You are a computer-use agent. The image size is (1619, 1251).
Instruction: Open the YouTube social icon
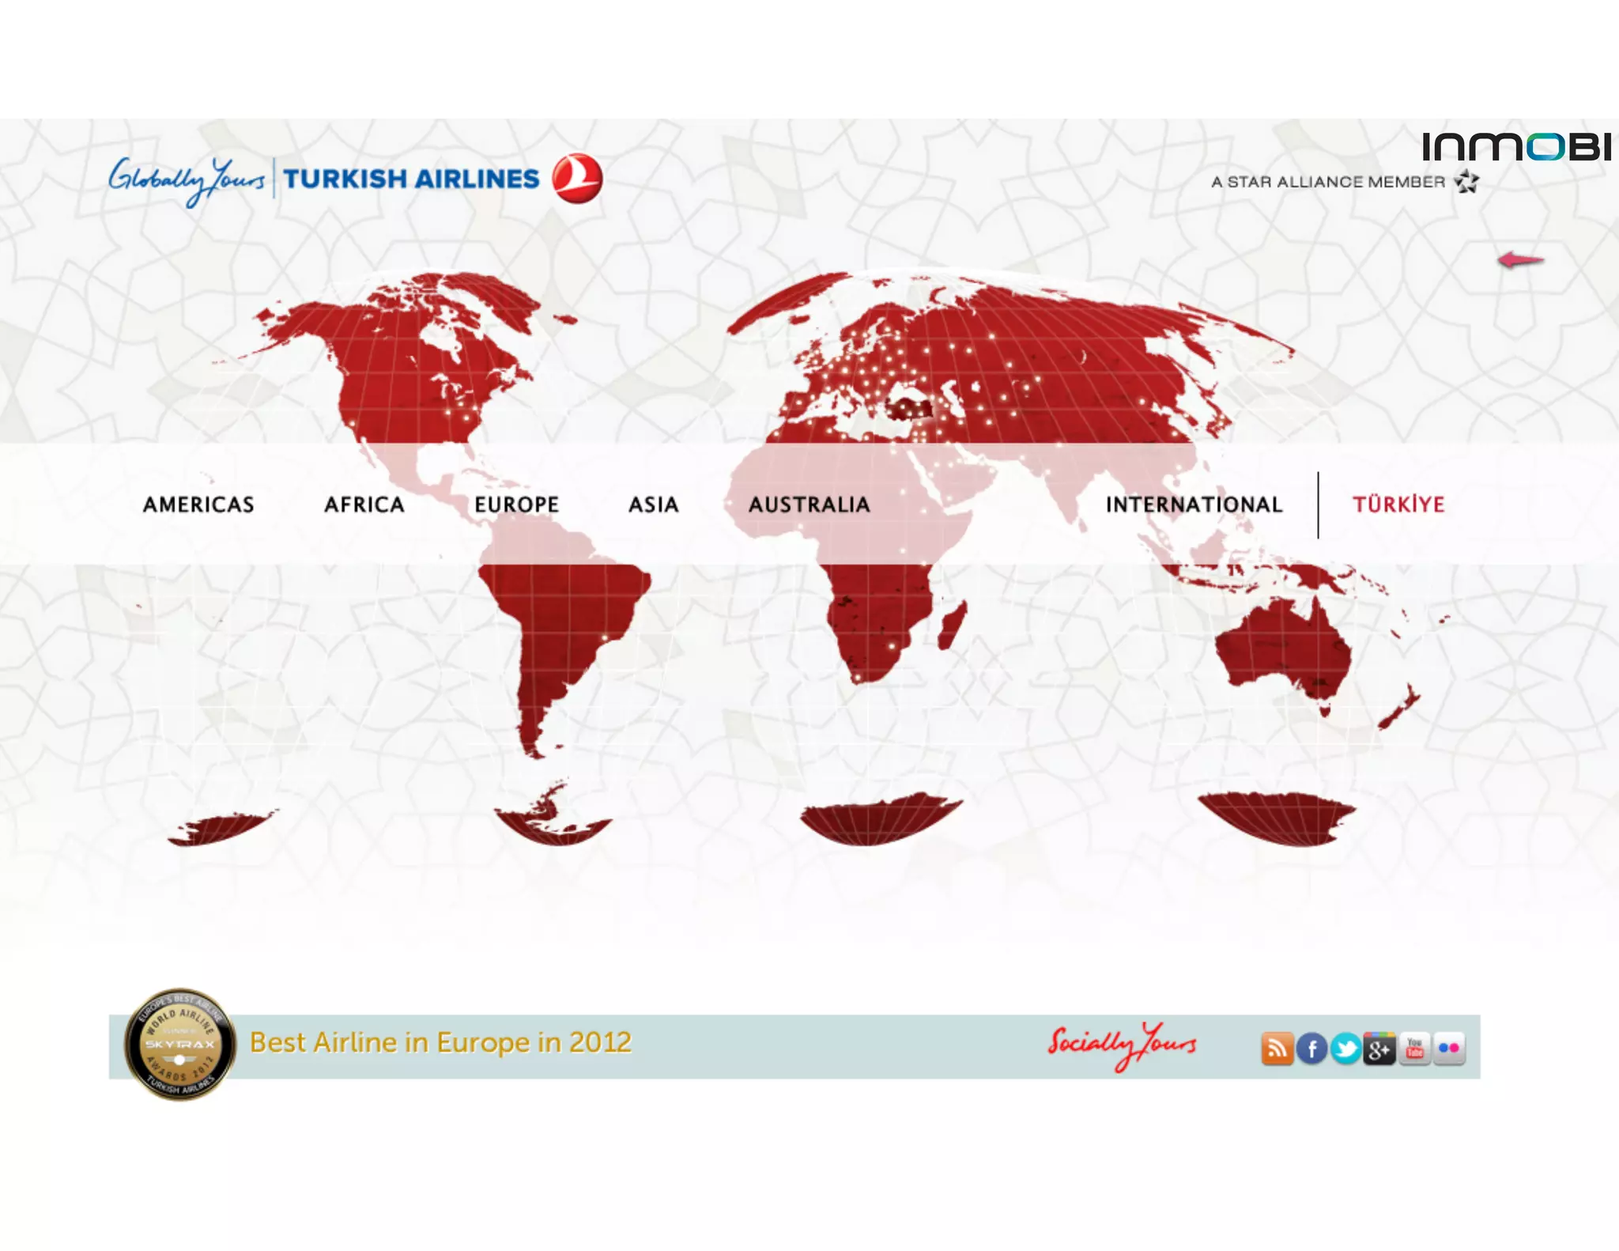1414,1049
